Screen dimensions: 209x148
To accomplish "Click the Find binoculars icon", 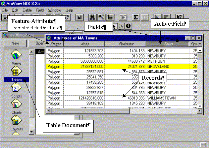I will click(x=92, y=17).
